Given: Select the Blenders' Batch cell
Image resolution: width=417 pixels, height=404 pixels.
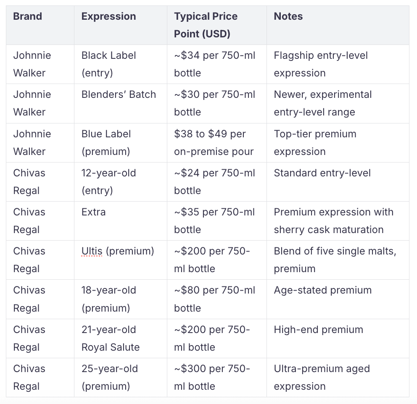Looking at the screenshot, I should tap(121, 104).
